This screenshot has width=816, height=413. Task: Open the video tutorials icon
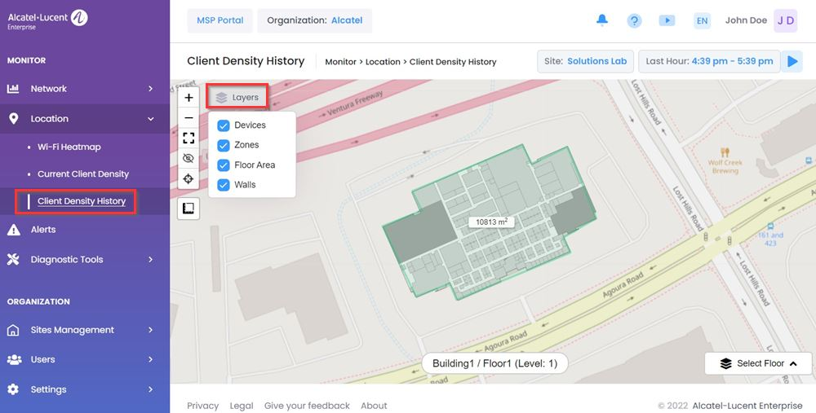[x=667, y=20]
